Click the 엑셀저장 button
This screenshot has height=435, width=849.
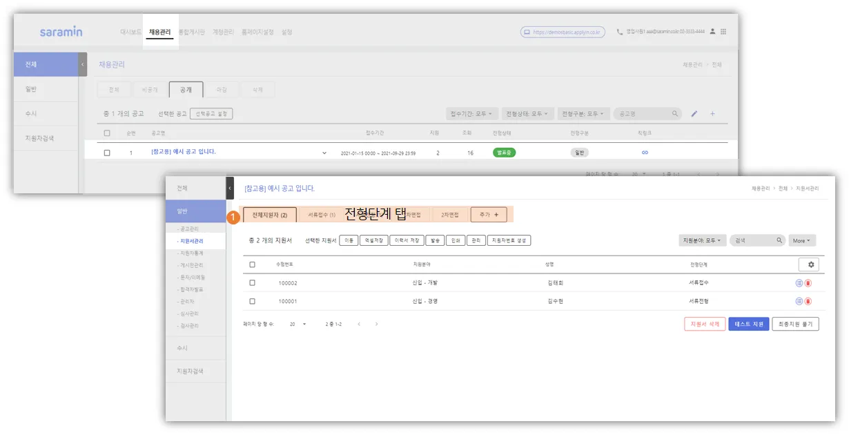374,240
